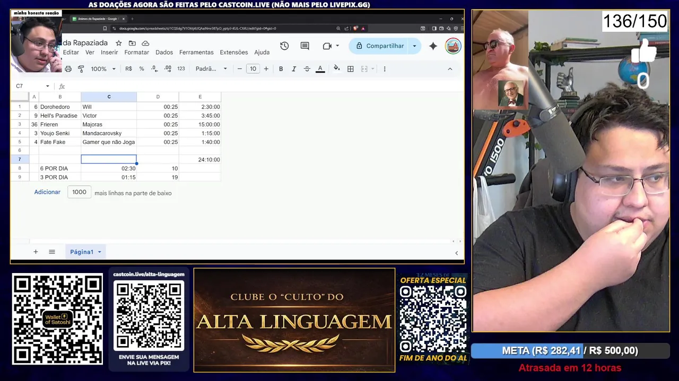Click the cell containing Frieren
Screen dimensions: 679x381
[x=60, y=124]
